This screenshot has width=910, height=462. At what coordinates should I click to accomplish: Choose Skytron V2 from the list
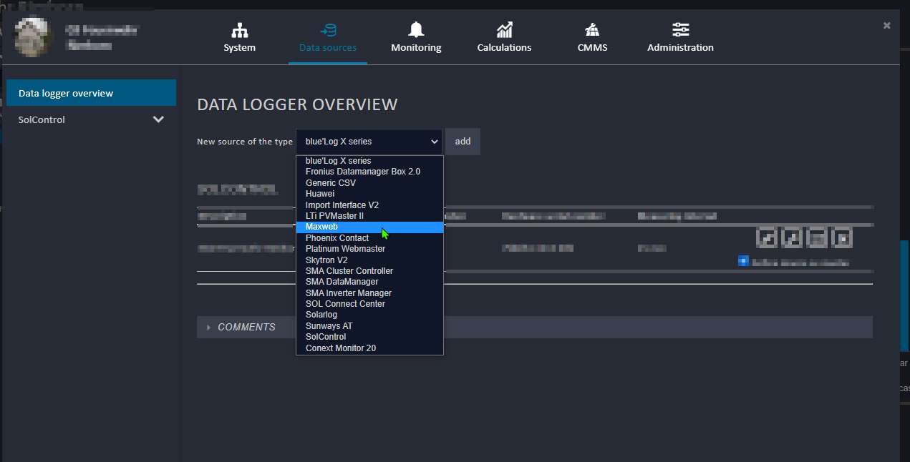(x=369, y=260)
